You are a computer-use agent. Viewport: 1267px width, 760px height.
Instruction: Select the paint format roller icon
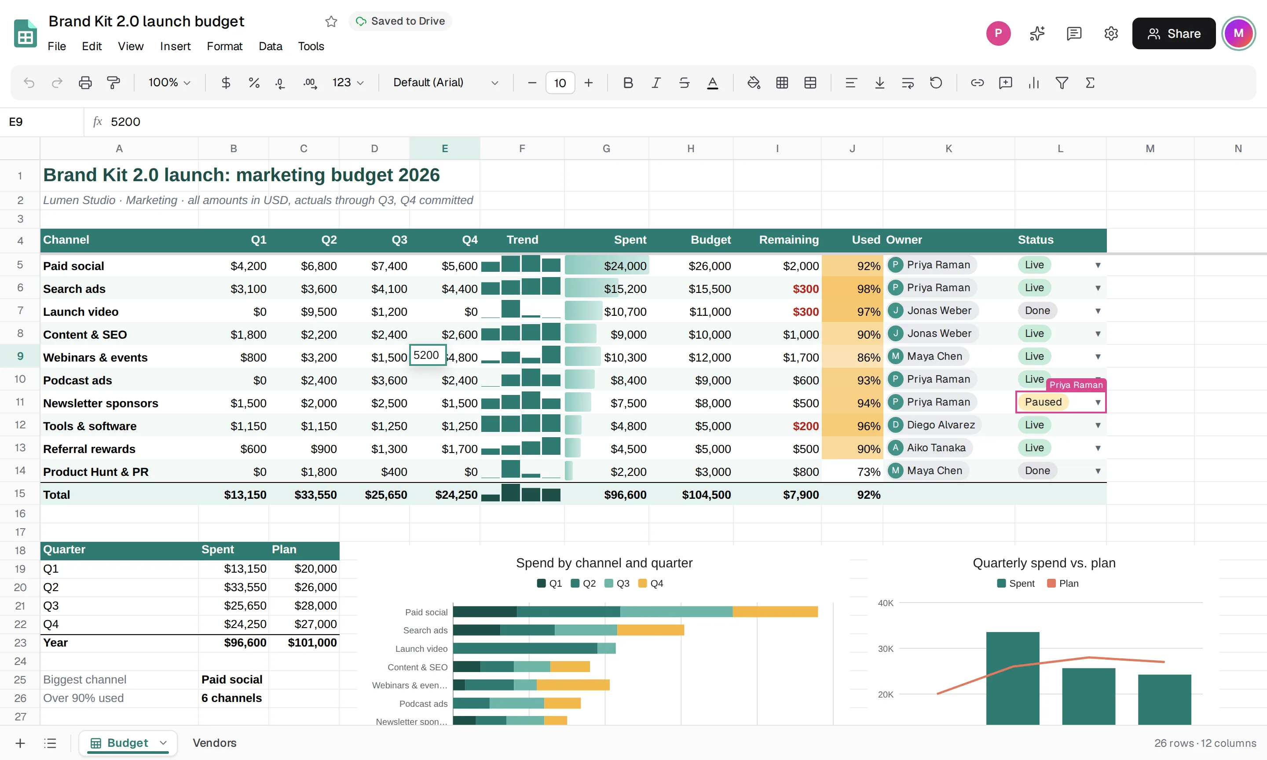[x=114, y=82]
